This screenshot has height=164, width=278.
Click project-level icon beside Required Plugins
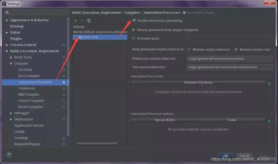click(64, 144)
